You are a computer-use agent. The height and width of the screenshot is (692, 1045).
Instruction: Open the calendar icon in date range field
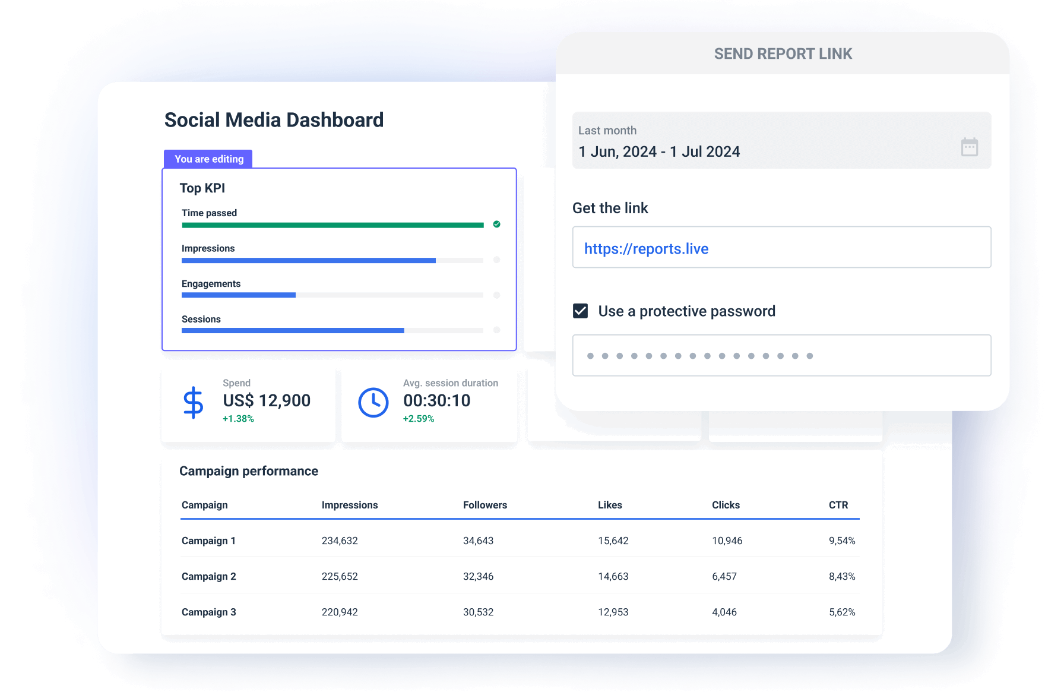click(969, 146)
